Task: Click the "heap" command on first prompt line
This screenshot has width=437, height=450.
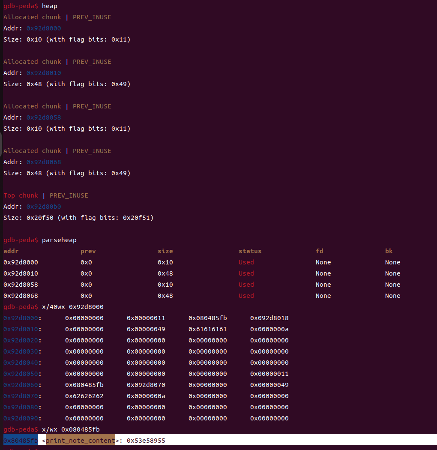Action: pos(49,6)
